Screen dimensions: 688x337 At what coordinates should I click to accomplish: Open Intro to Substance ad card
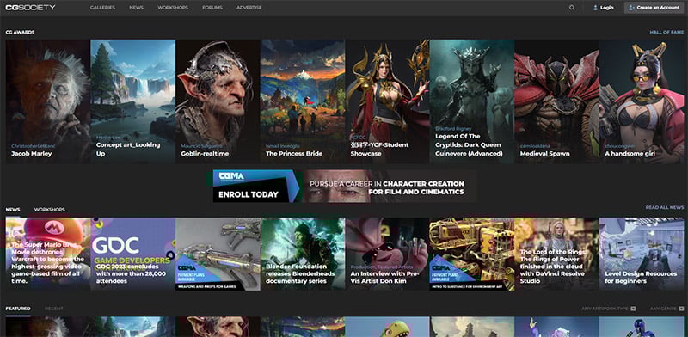pyautogui.click(x=472, y=254)
